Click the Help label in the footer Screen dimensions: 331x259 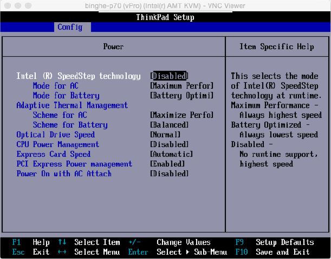41,242
